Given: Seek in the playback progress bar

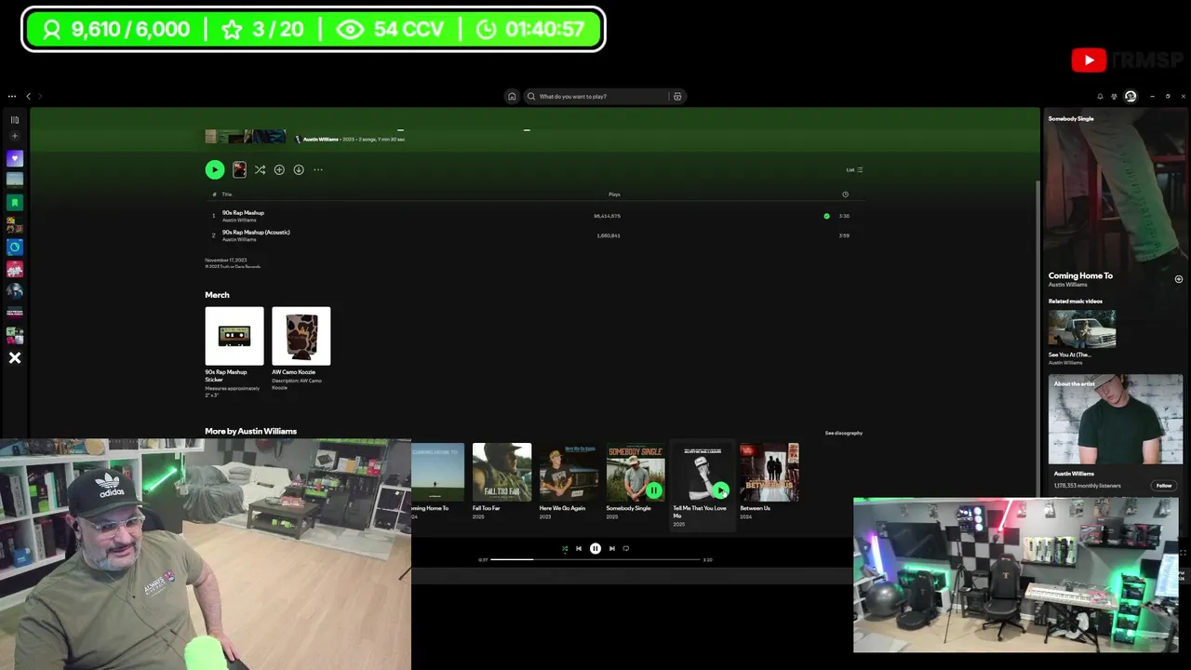Looking at the screenshot, I should pos(595,559).
